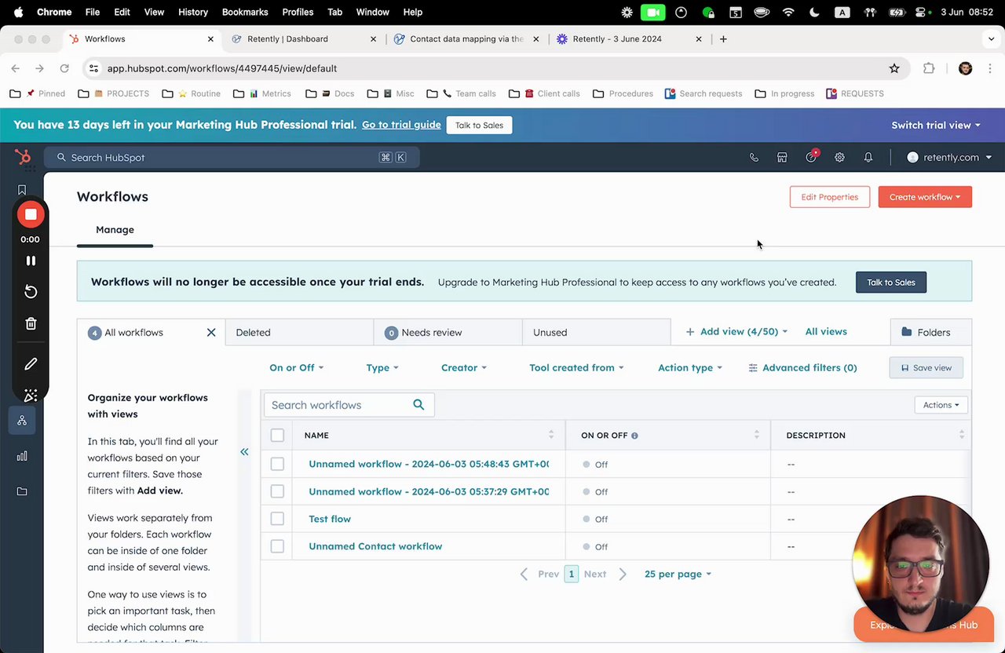Open the HubSpot marketplace storefront icon
The image size is (1005, 653).
(782, 158)
